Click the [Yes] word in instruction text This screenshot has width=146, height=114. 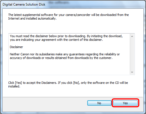coord(18,83)
